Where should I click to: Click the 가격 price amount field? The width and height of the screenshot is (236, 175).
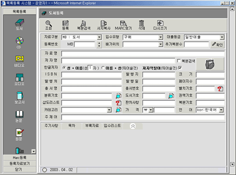[164, 110]
